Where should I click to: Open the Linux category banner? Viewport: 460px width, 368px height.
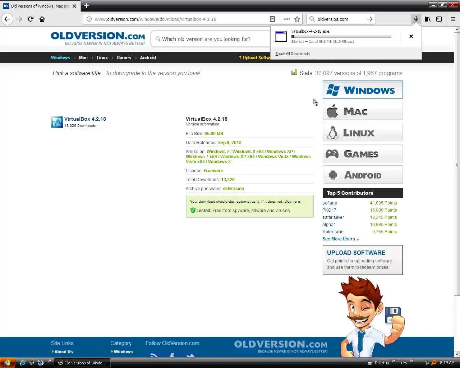click(x=363, y=132)
